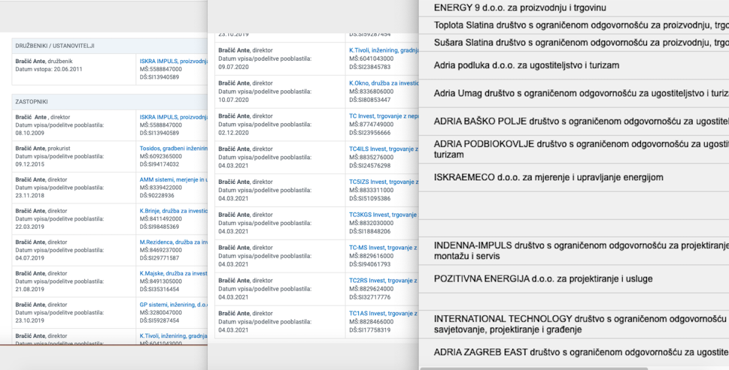Open the K.Brinje, družba za investicije link
Screen dimensions: 729x370
click(x=173, y=211)
